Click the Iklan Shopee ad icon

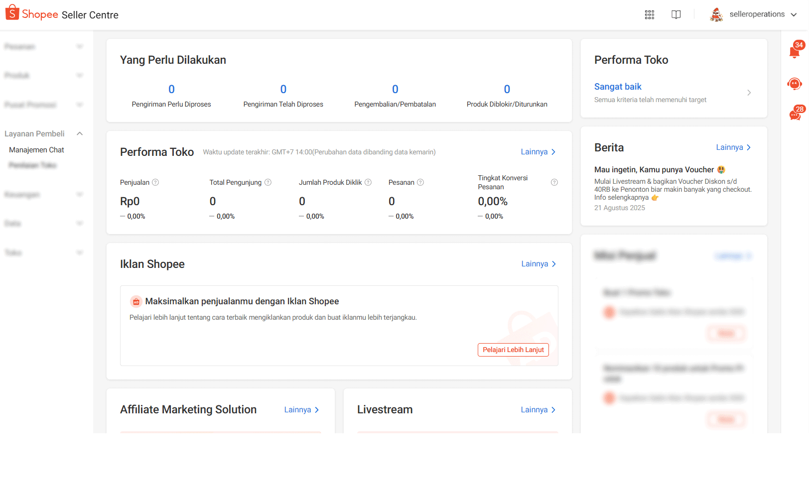136,302
